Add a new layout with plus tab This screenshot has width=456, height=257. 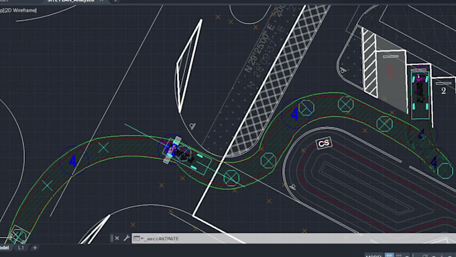tap(35, 248)
